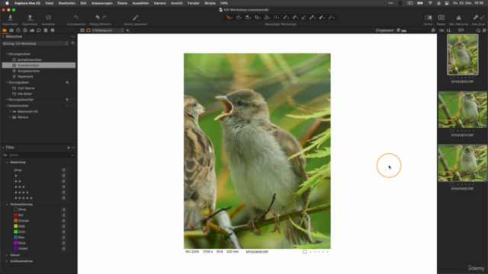
Task: Zoom out viewer with left magnifier icon
Action: pos(398,30)
